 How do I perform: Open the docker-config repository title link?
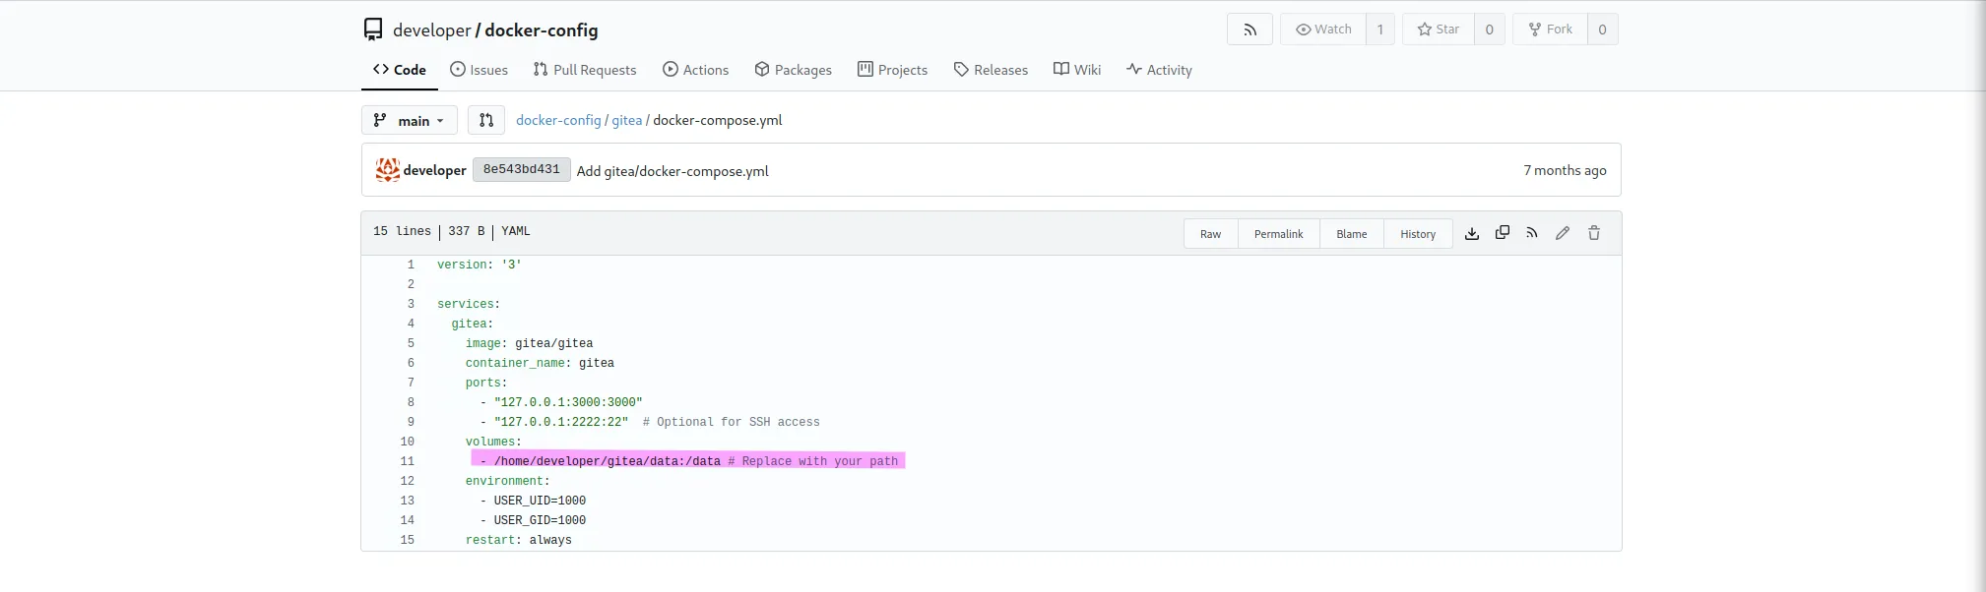coord(542,30)
